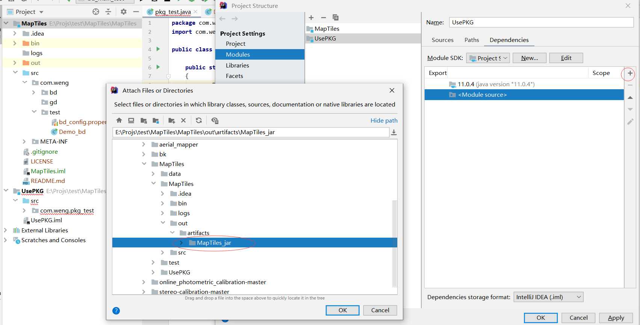Refresh the file tree in Attach Files dialog
The width and height of the screenshot is (640, 325).
[199, 120]
